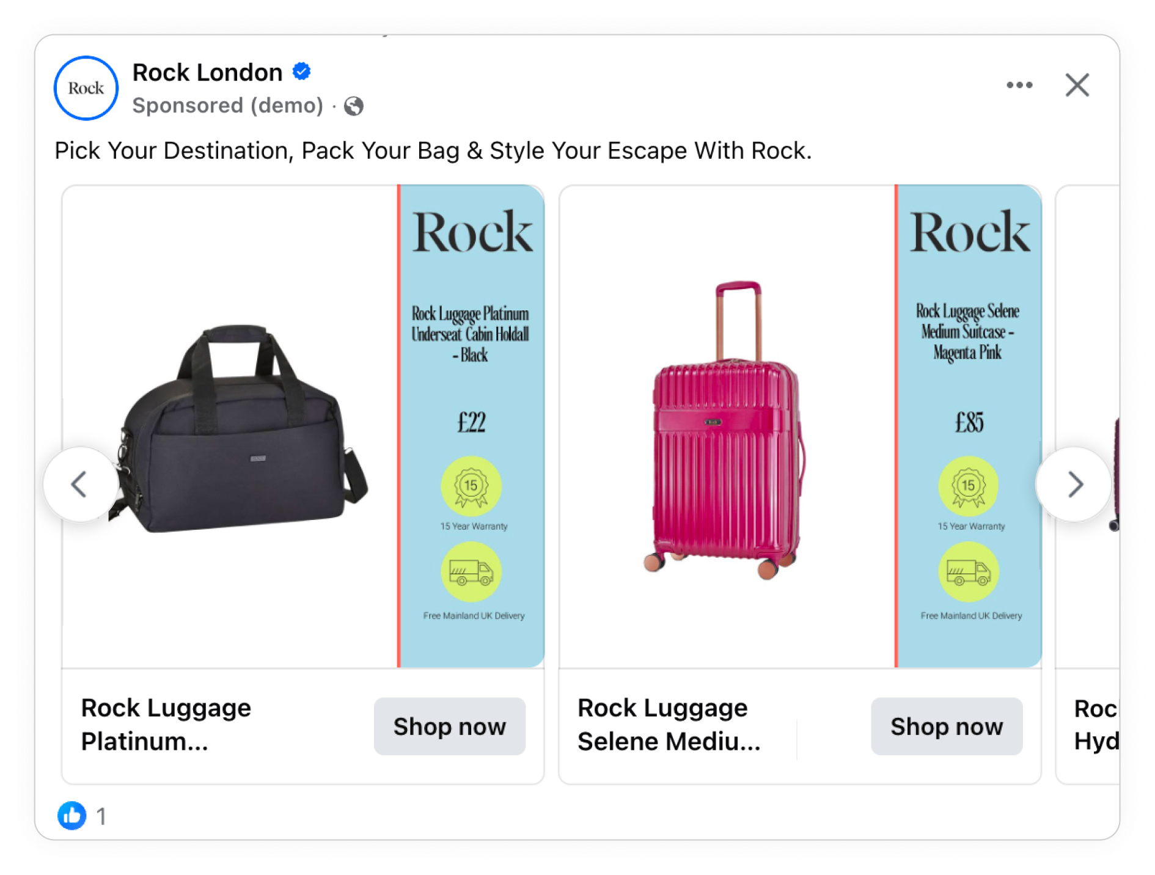Click Shop now for Platinum holdall

[449, 726]
